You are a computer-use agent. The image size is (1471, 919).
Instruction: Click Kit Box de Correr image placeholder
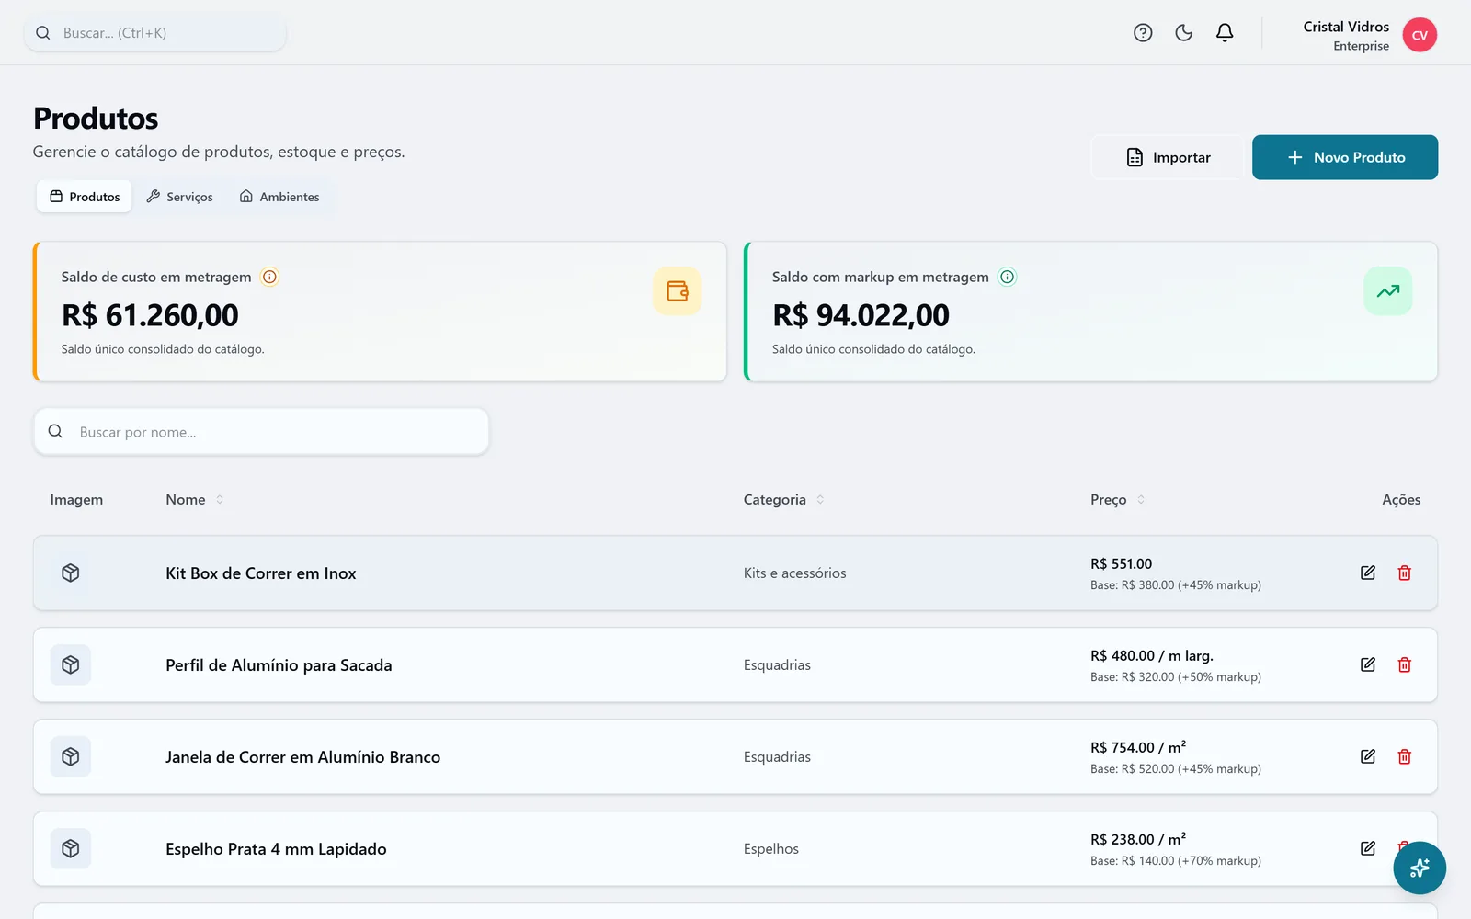click(71, 573)
